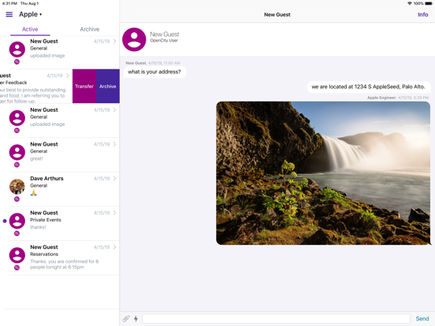Click Dave Arthurs profile photo
The width and height of the screenshot is (435, 326).
[x=17, y=187]
